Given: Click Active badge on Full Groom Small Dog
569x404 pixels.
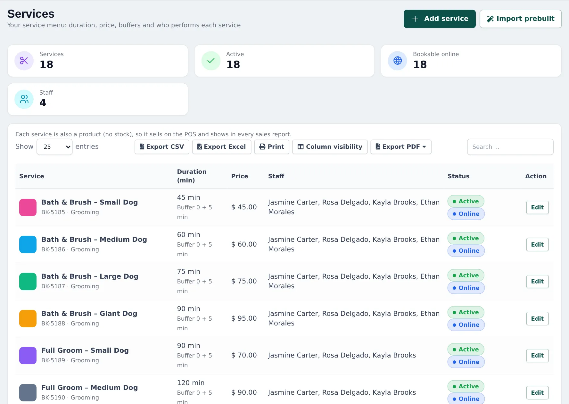Looking at the screenshot, I should [466, 349].
